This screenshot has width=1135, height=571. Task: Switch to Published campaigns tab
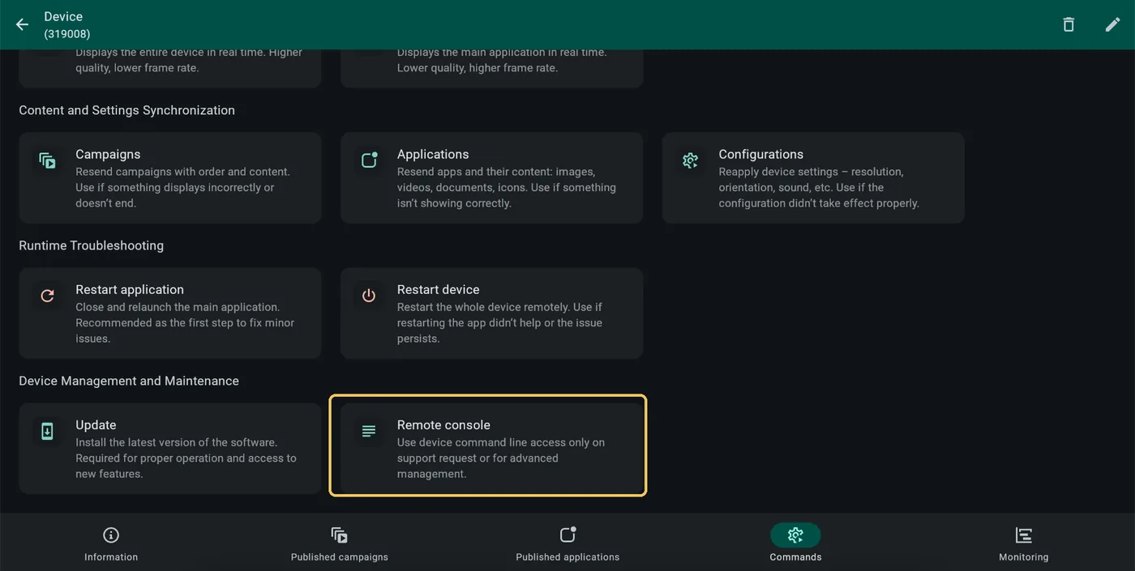340,543
